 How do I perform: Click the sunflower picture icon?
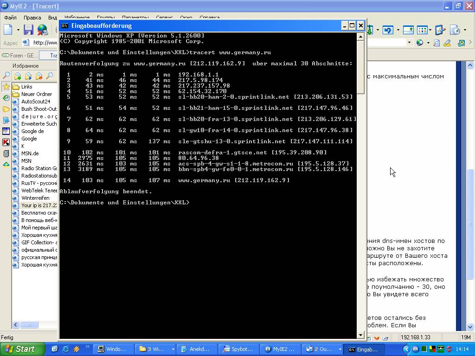(461, 43)
